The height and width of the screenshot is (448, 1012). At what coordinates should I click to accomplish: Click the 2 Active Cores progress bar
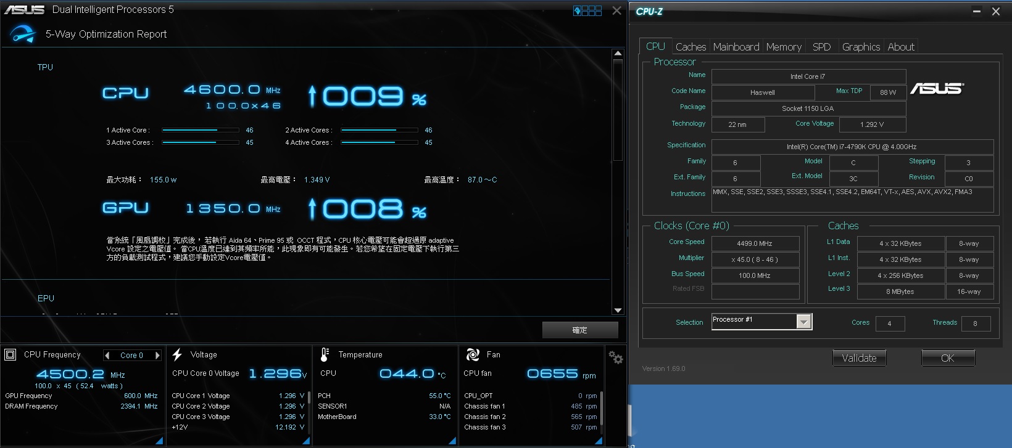(x=379, y=130)
